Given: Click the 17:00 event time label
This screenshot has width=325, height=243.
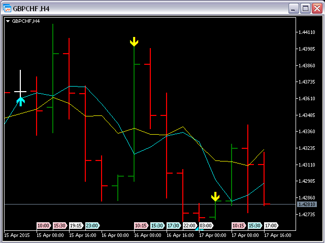Looking at the screenshot, I should (271, 225).
